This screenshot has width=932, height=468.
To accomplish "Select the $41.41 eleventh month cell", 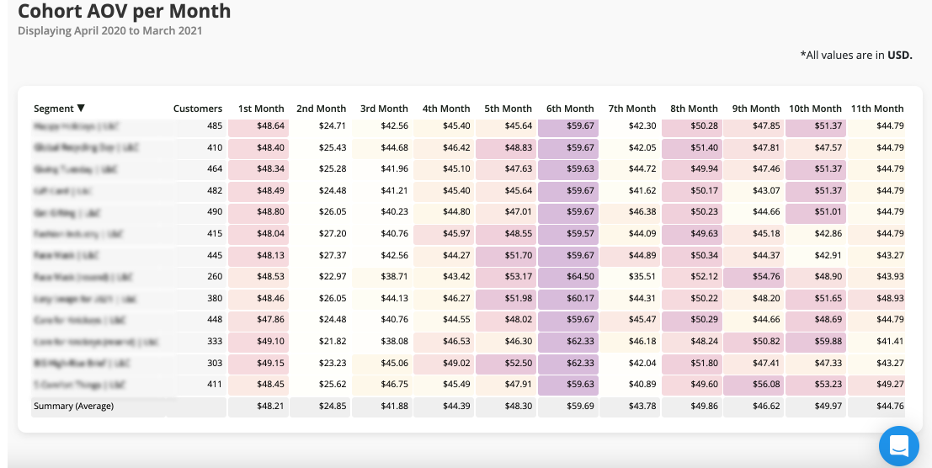I will (876, 342).
